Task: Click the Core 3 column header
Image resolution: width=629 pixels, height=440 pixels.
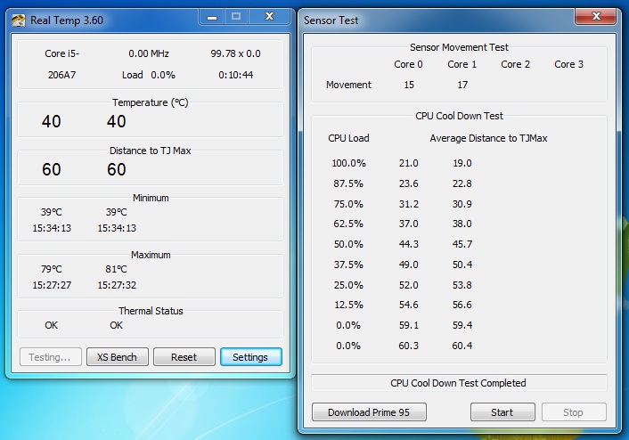Action: (x=568, y=64)
